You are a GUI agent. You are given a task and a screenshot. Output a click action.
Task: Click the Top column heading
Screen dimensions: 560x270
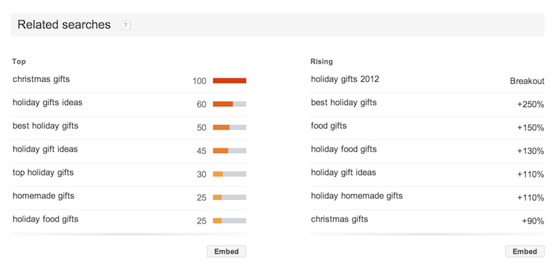click(19, 62)
